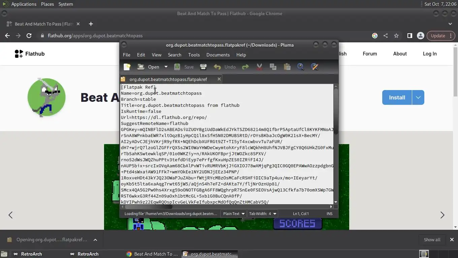This screenshot has height=258, width=458.
Task: Click the Flathub logo link
Action: click(x=30, y=54)
